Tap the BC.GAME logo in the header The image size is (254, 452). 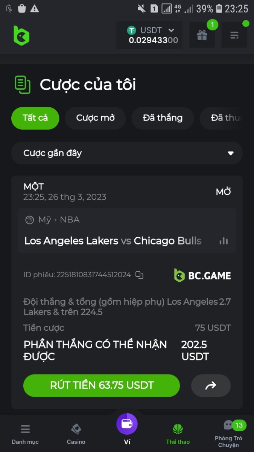21,35
